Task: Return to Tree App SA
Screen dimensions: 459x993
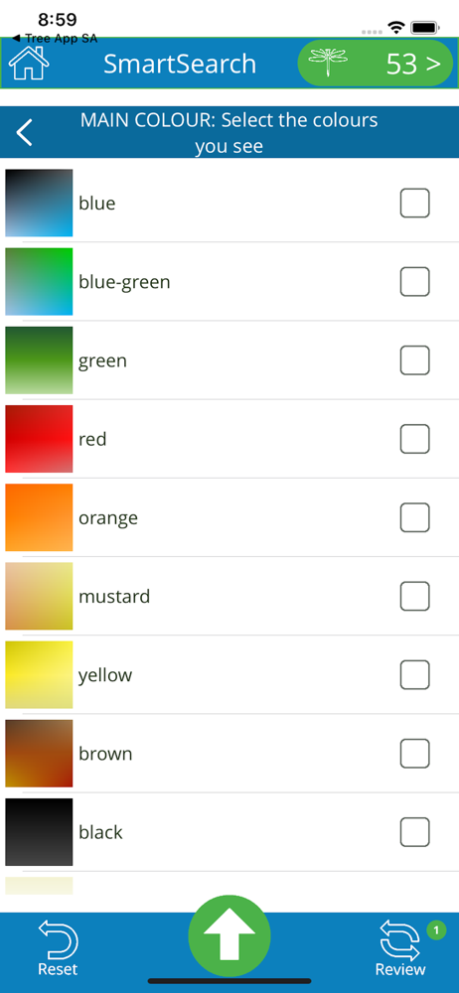Action: pyautogui.click(x=56, y=39)
